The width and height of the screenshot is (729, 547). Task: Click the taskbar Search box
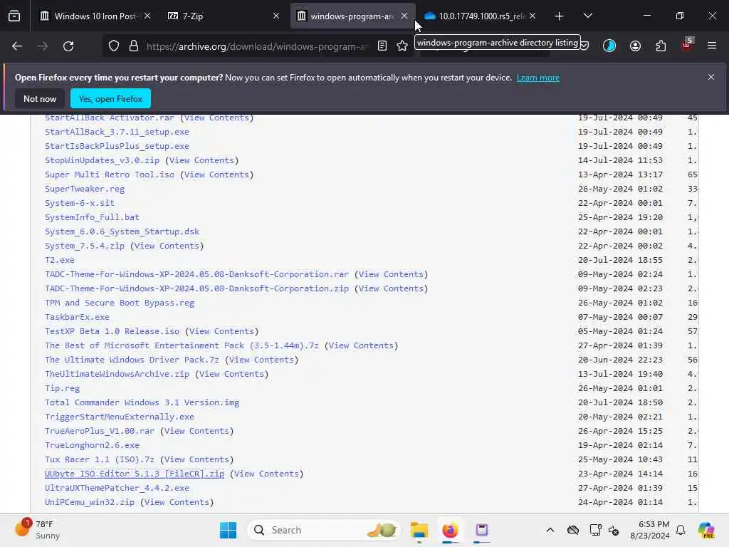[x=324, y=530]
